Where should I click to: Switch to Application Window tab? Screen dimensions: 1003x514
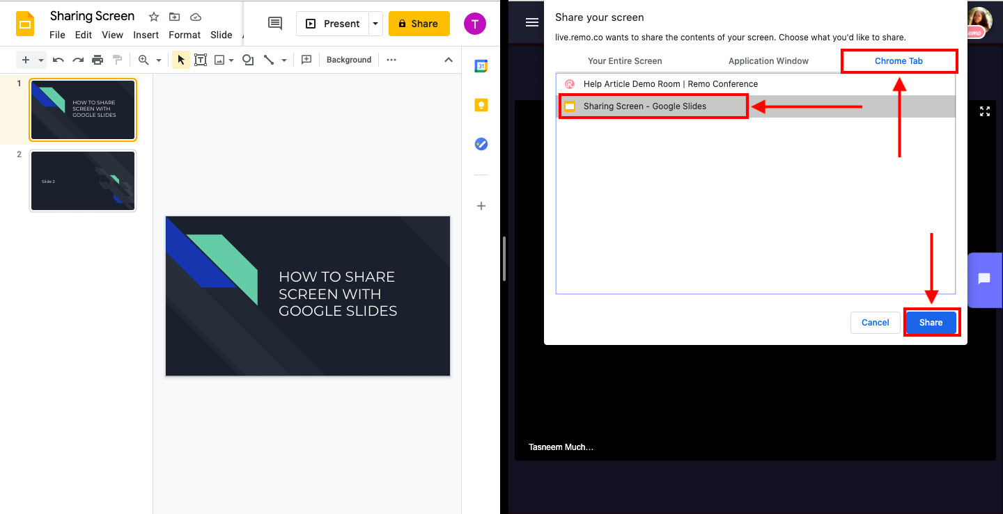(x=768, y=61)
